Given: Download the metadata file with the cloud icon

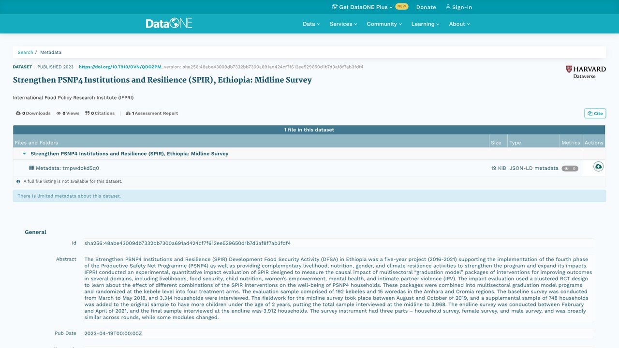Looking at the screenshot, I should click(598, 167).
